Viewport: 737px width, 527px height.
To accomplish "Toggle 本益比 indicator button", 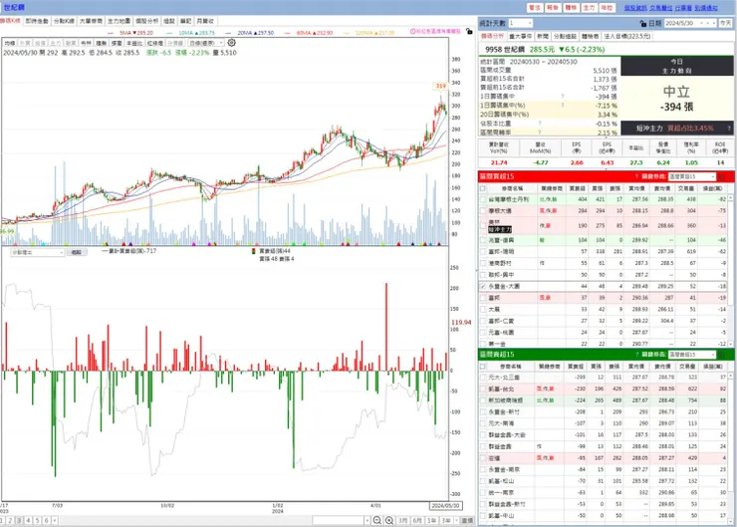I will (x=134, y=43).
